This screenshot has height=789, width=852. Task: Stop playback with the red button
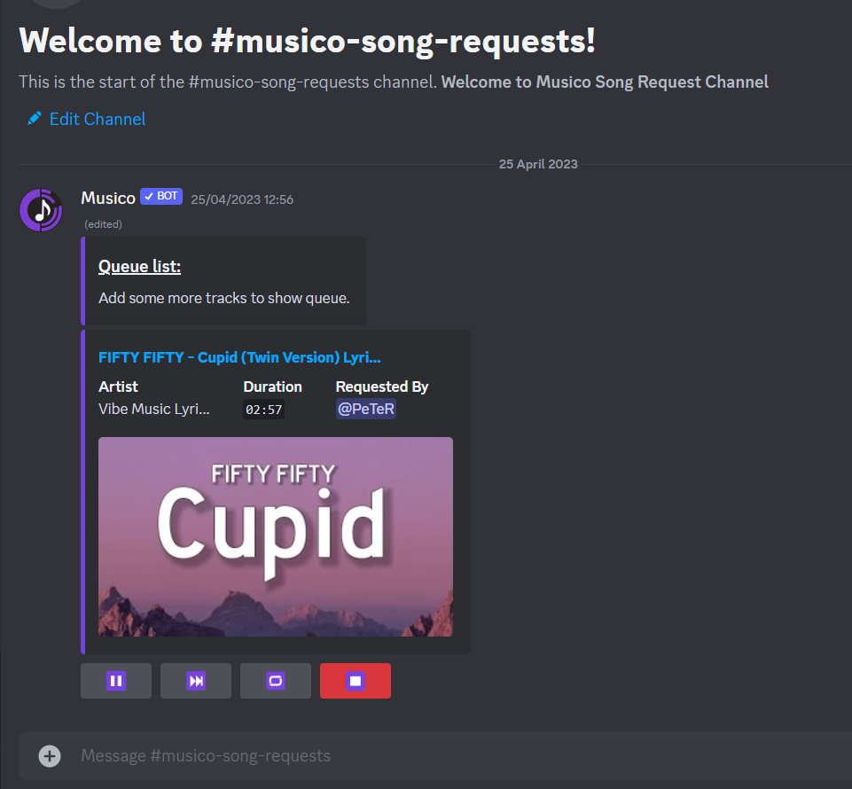click(x=356, y=680)
